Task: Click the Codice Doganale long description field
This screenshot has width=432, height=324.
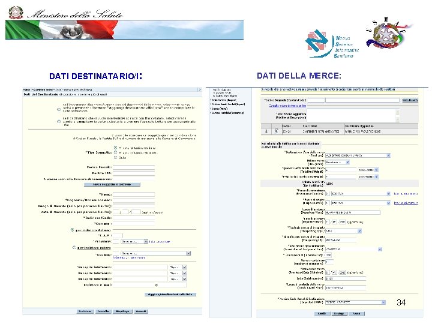Action: click(362, 100)
